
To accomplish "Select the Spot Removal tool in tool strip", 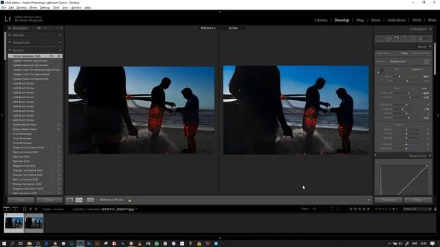I will (388, 38).
